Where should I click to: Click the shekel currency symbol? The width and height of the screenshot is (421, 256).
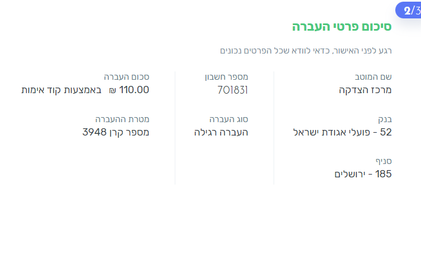click(x=112, y=90)
